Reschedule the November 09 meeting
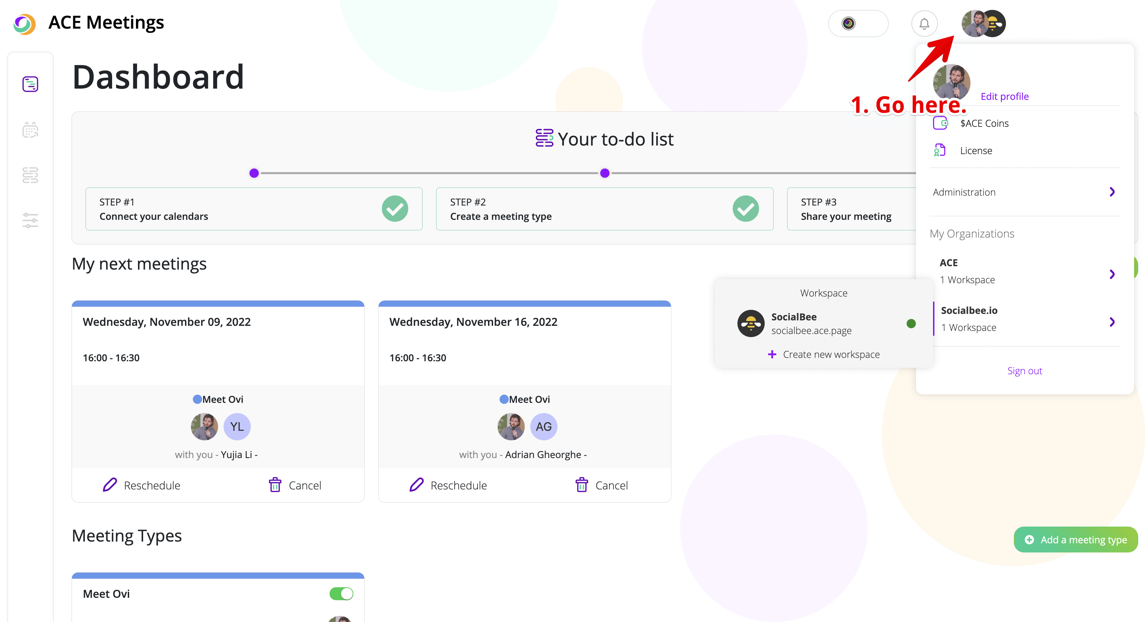Image resolution: width=1145 pixels, height=622 pixels. (x=141, y=485)
